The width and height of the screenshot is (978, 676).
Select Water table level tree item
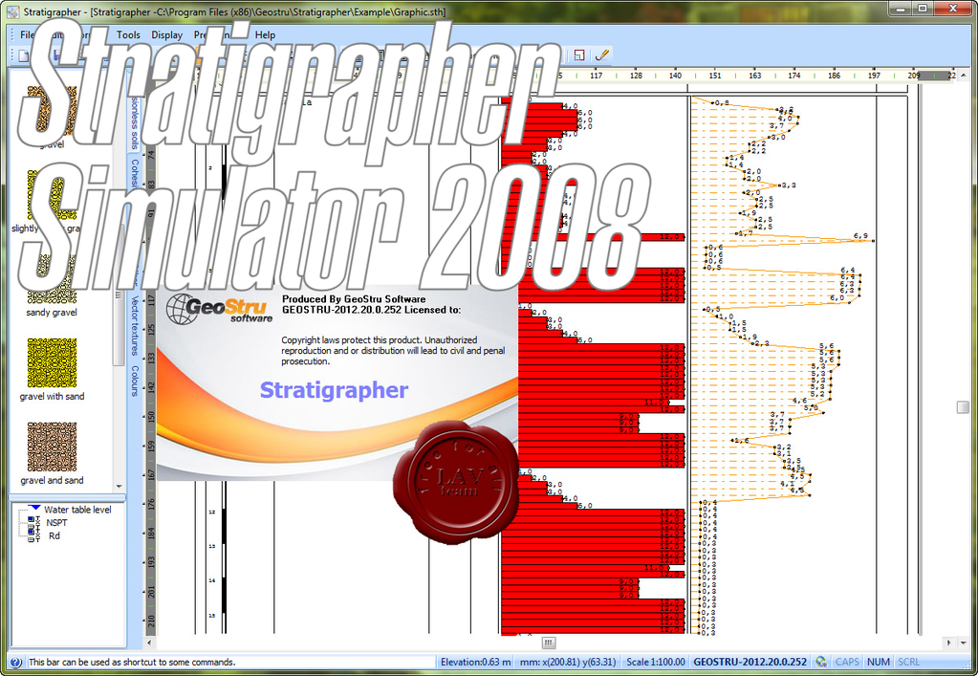tap(77, 510)
